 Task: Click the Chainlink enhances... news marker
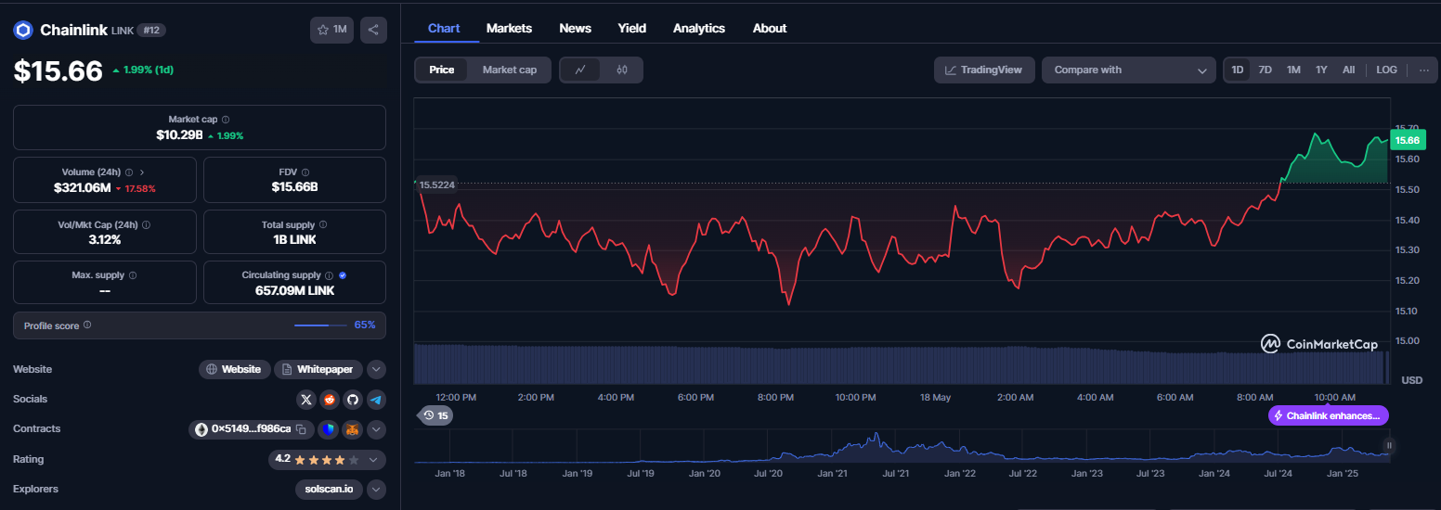click(1329, 415)
